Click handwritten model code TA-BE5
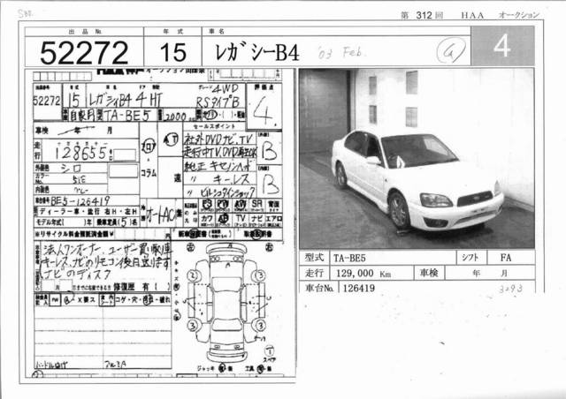This screenshot has width=566, height=399. point(127,115)
